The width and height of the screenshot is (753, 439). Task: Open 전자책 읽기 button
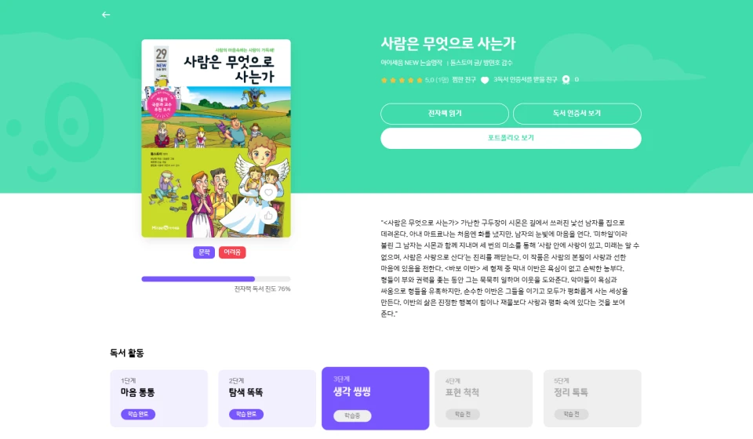(x=445, y=114)
